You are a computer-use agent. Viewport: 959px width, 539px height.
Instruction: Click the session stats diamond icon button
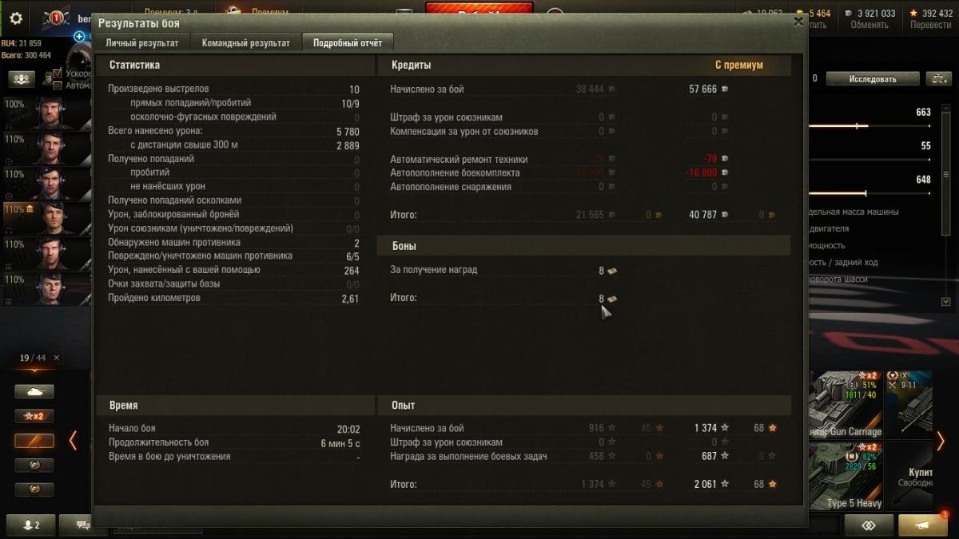click(x=868, y=525)
